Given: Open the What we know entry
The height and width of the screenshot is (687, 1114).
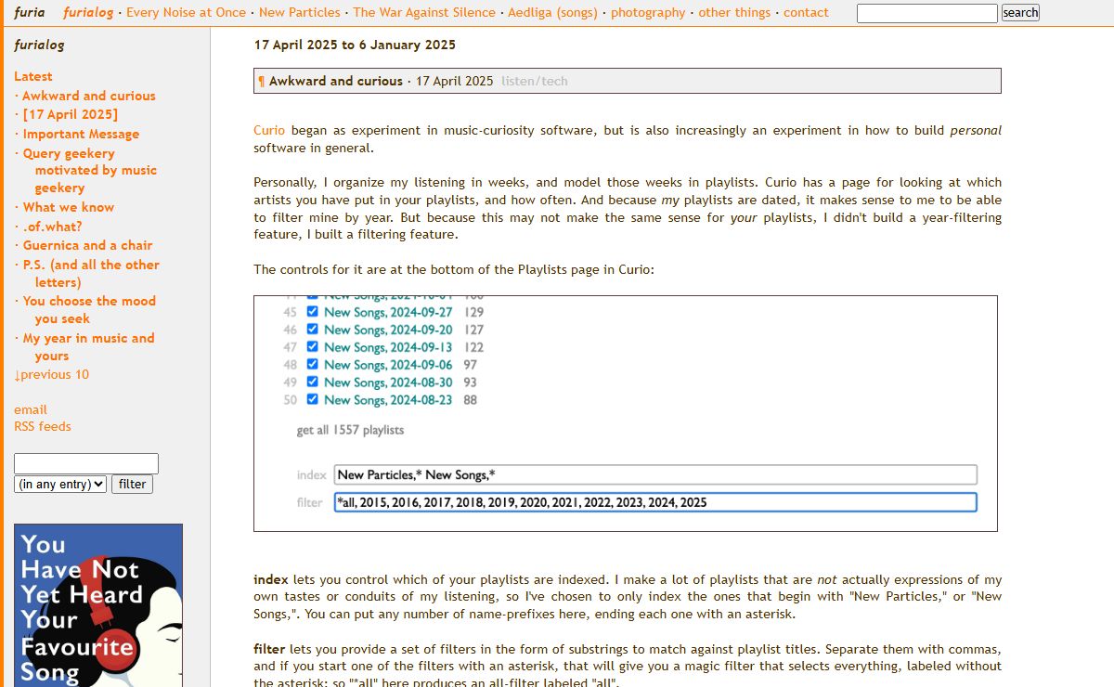Looking at the screenshot, I should [x=69, y=207].
